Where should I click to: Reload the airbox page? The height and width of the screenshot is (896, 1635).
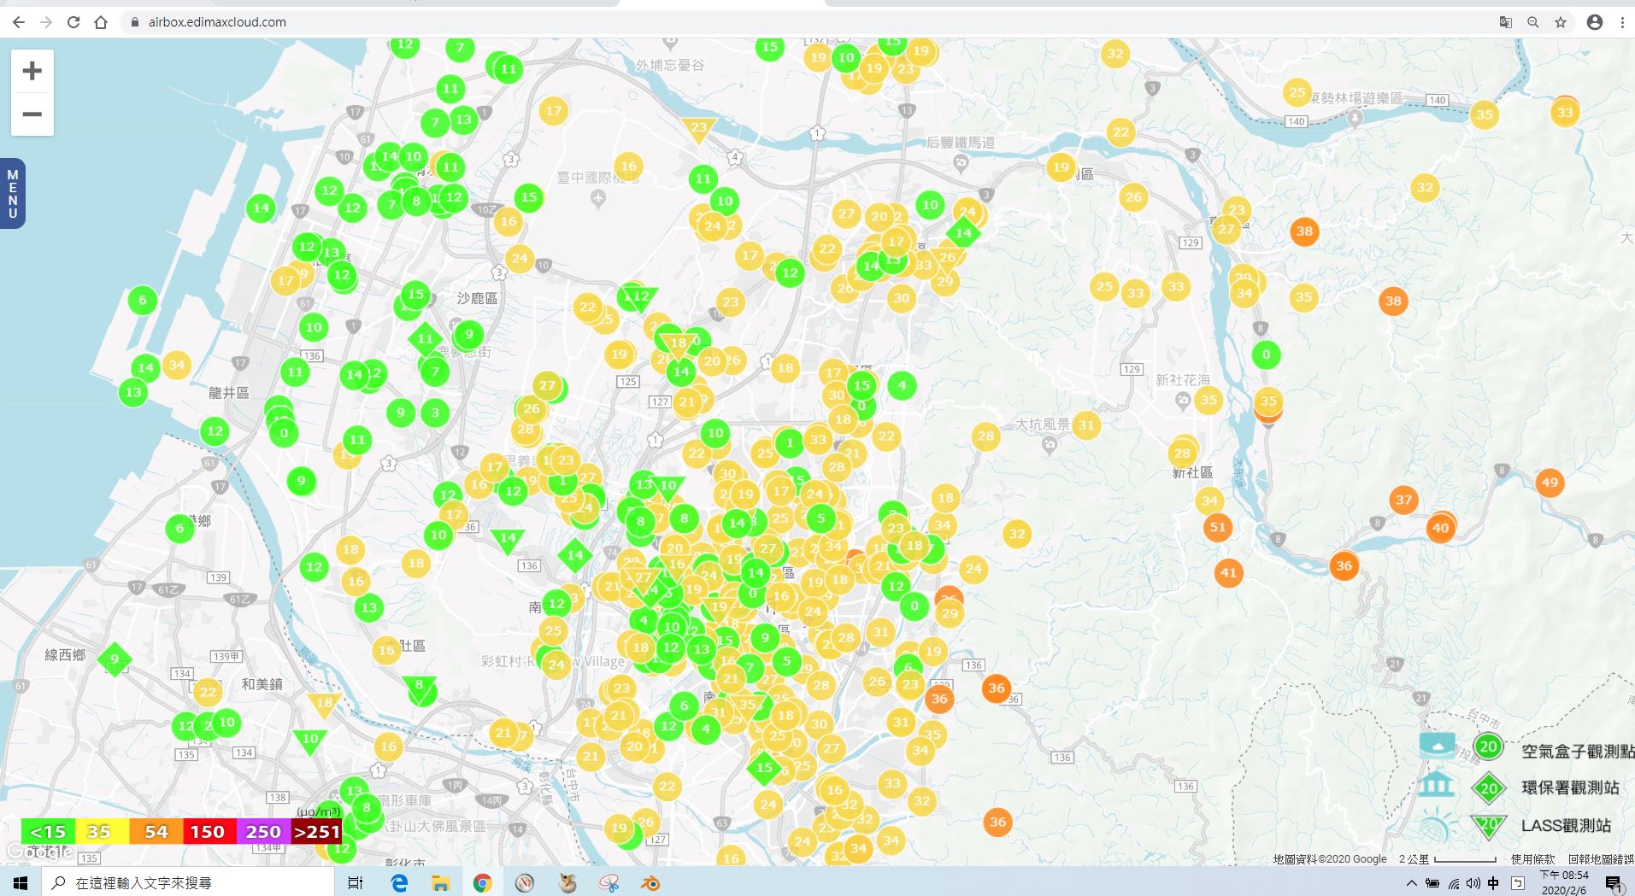74,22
